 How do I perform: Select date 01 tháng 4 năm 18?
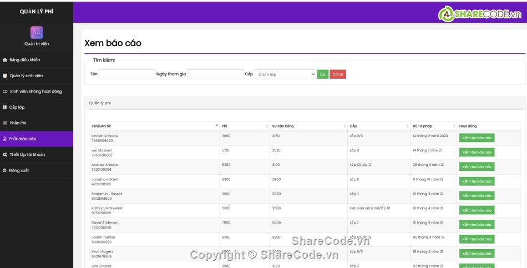point(428,223)
